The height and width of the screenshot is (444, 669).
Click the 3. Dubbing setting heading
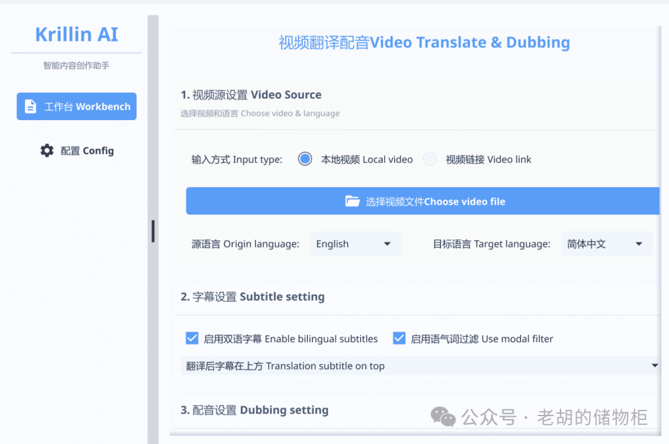(255, 410)
